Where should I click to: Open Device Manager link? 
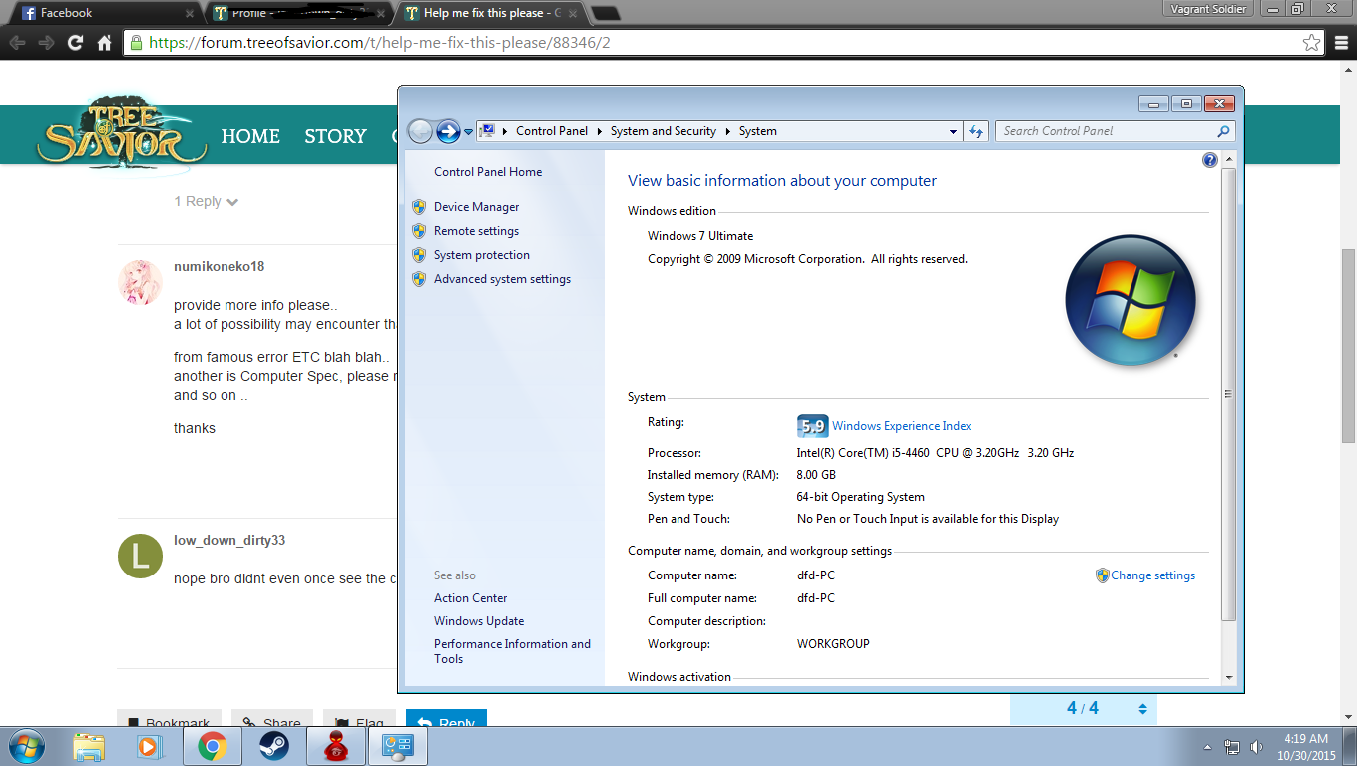click(476, 207)
